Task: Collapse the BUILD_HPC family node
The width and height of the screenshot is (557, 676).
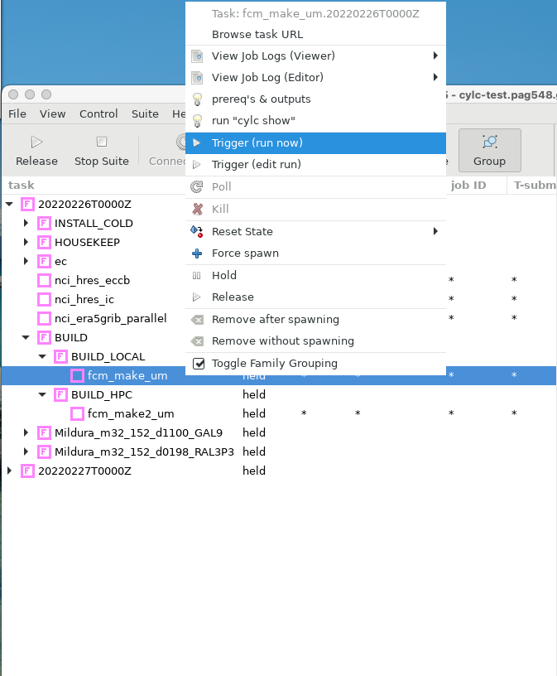Action: click(43, 395)
